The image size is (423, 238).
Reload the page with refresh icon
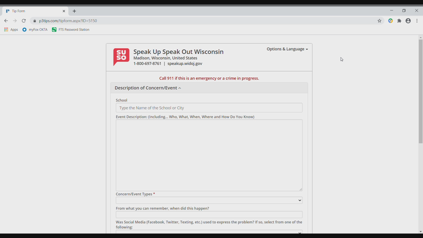(24, 21)
